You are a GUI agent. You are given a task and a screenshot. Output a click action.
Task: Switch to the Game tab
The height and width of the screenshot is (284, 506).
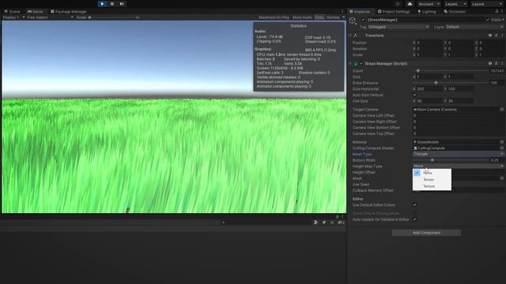[x=35, y=12]
